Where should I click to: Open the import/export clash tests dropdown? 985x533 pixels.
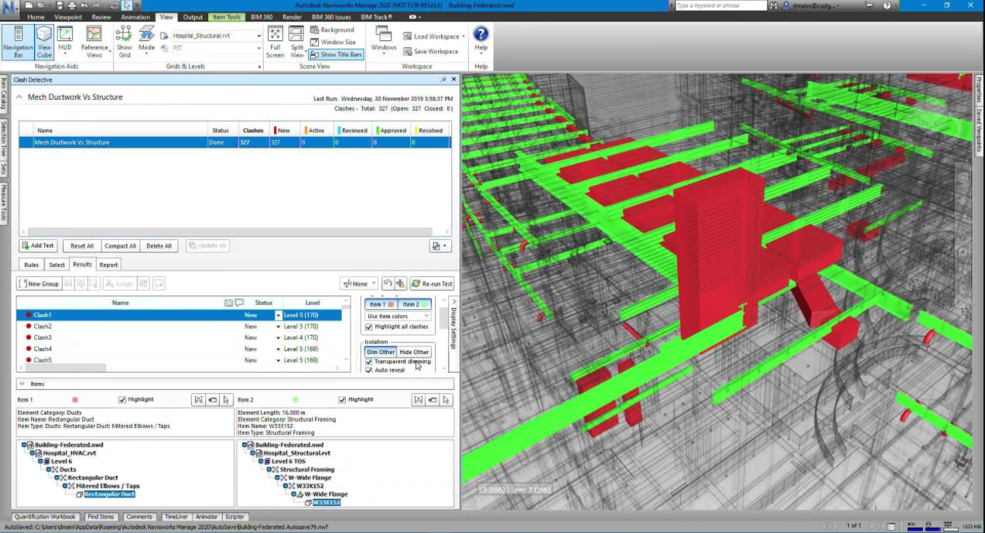click(x=440, y=246)
